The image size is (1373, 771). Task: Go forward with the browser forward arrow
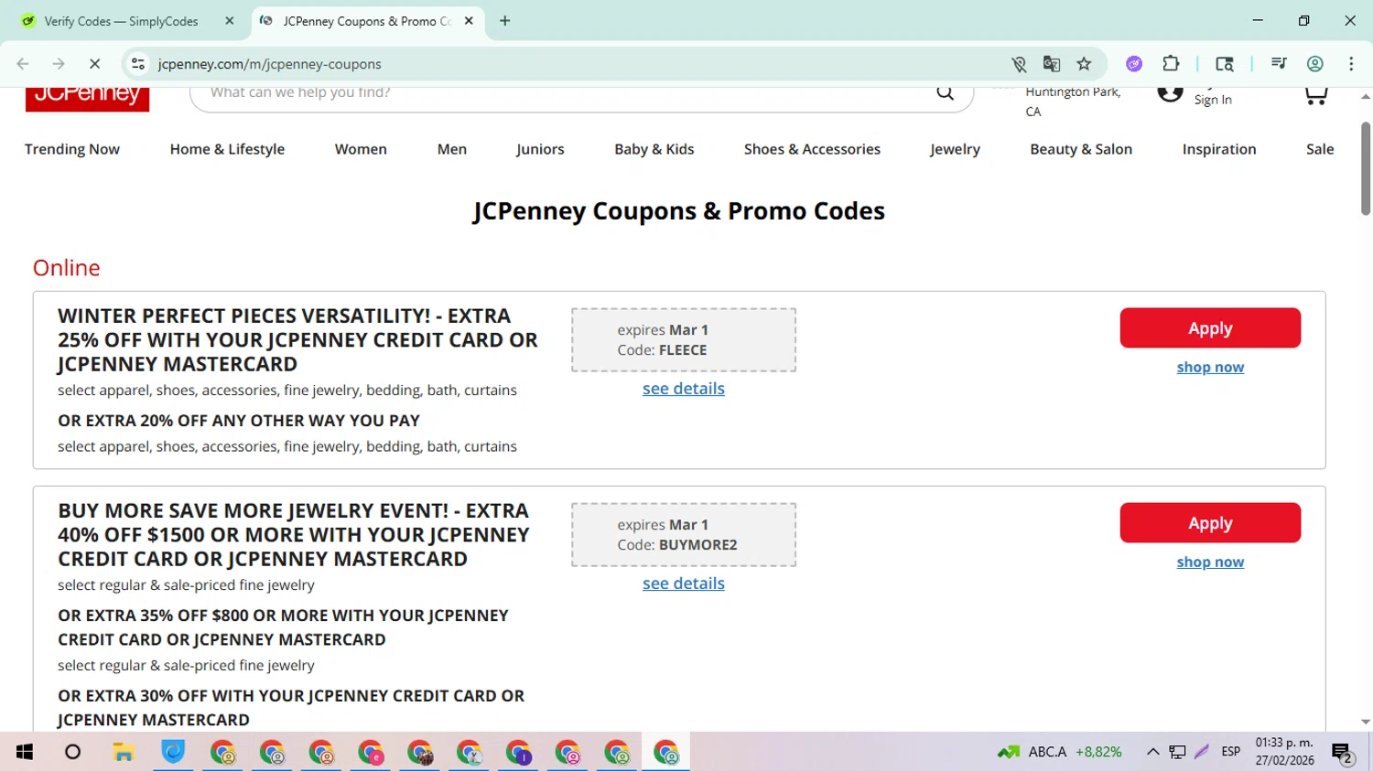point(59,64)
